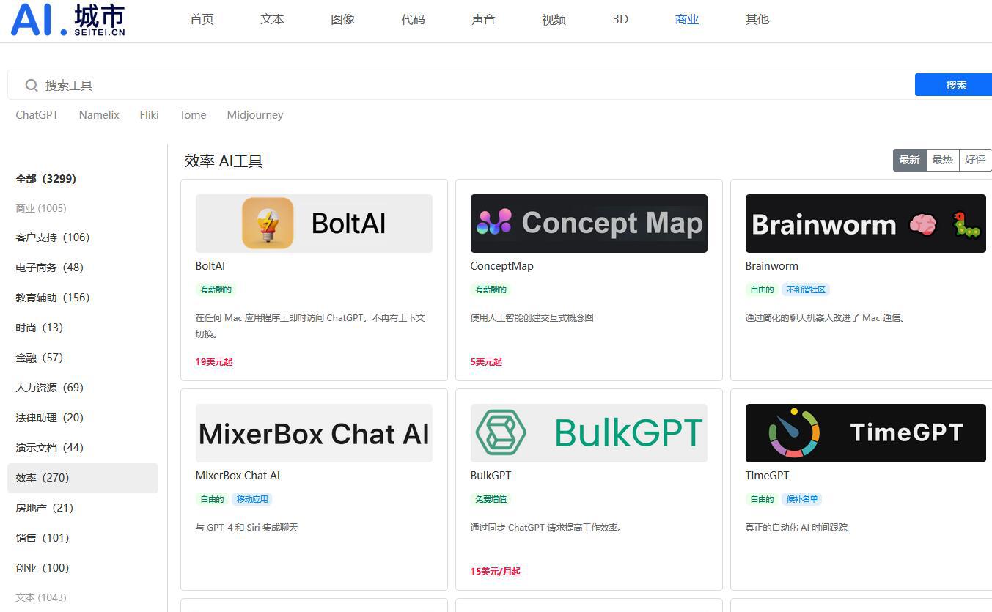The image size is (992, 612).
Task: Open the Brainworm banner image
Action: click(x=865, y=224)
